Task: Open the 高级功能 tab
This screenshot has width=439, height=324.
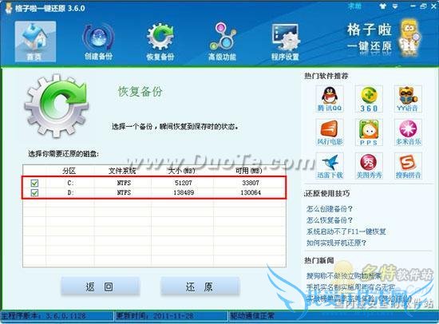Action: point(222,42)
